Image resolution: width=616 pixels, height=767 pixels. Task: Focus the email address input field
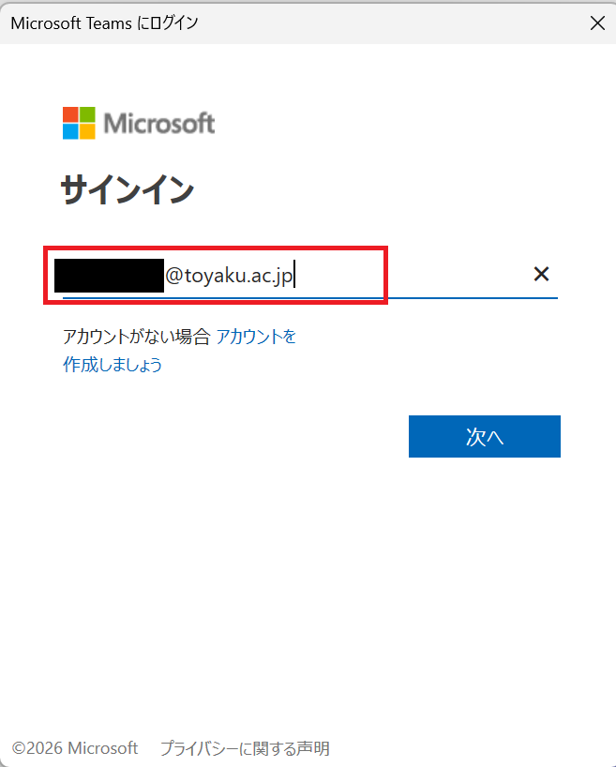(310, 275)
